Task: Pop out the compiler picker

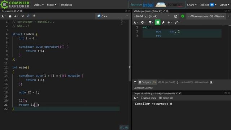Action: (176, 16)
